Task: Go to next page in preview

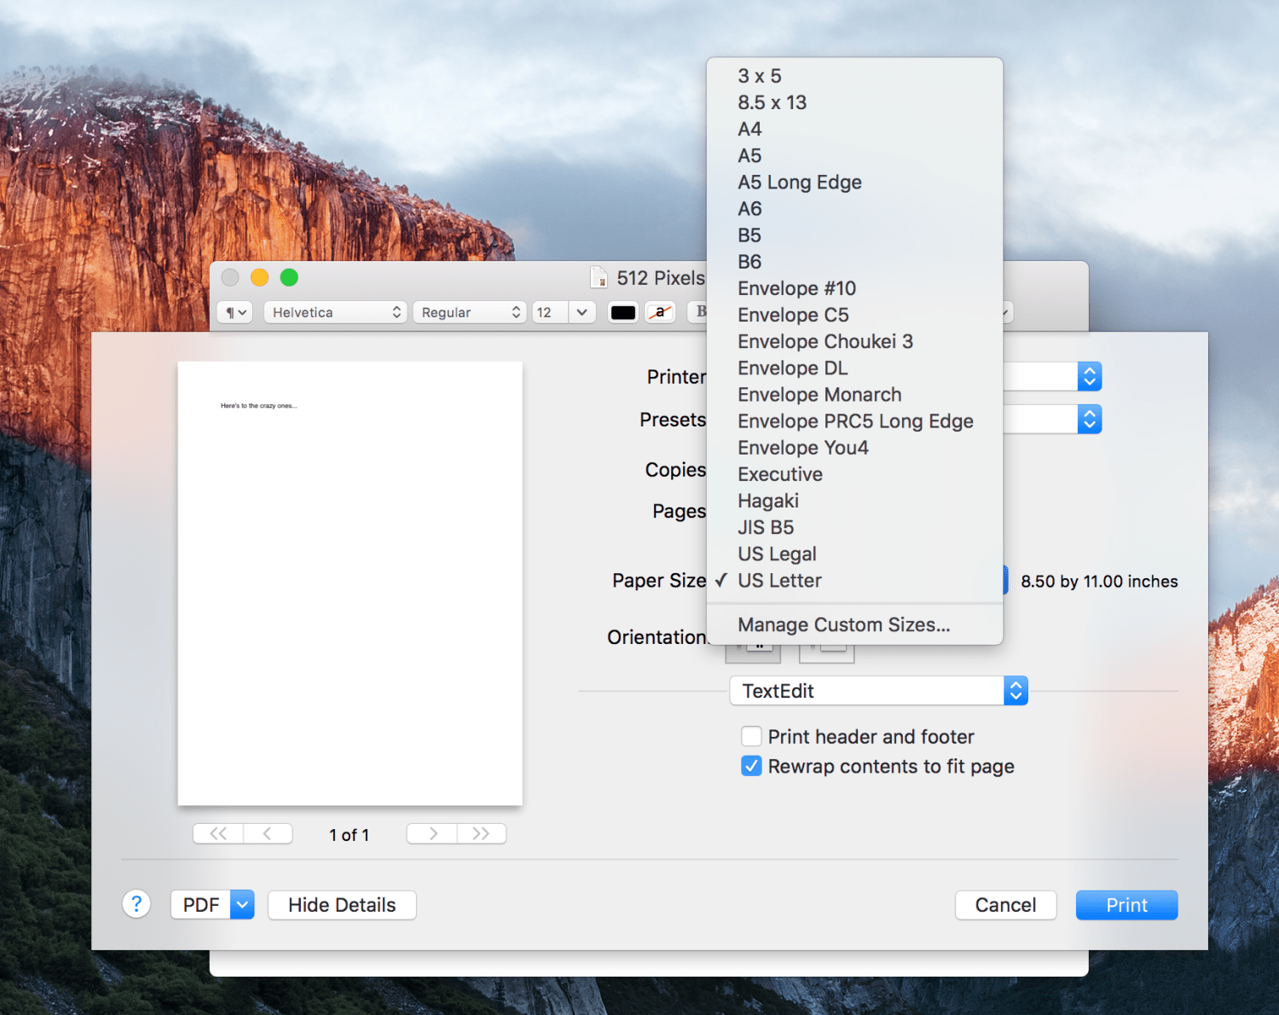Action: click(x=432, y=833)
